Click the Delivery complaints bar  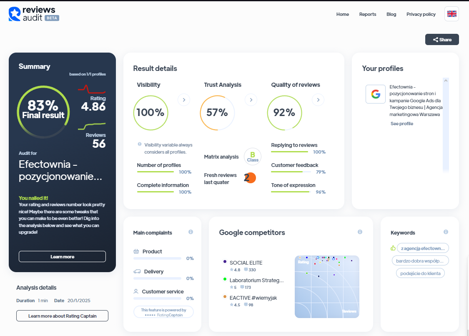(x=157, y=278)
